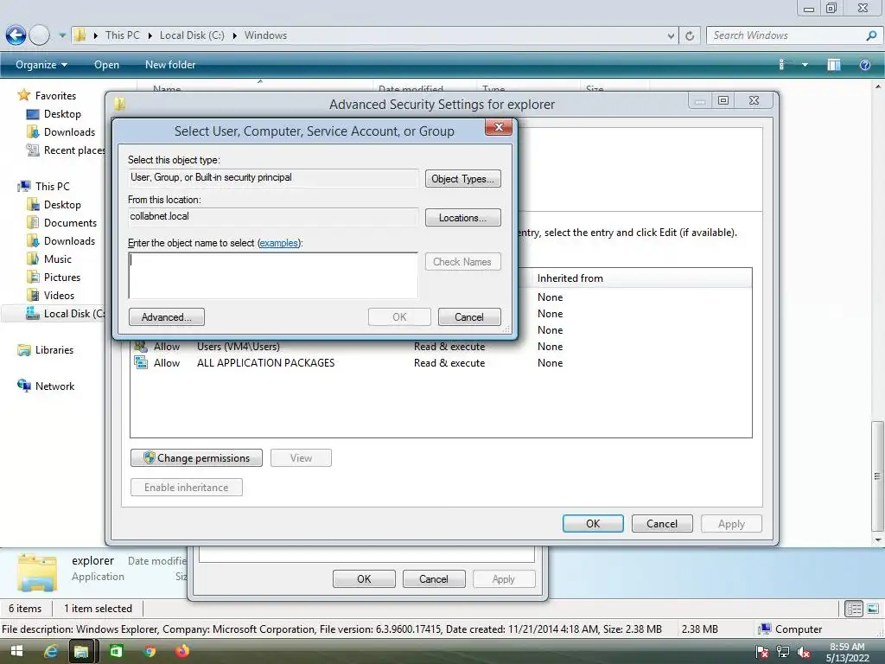Viewport: 885px width, 664px height.
Task: Click the File Explorer taskbar icon
Action: (82, 652)
